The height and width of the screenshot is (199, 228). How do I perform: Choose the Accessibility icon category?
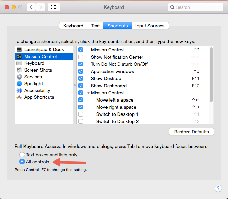point(19,91)
